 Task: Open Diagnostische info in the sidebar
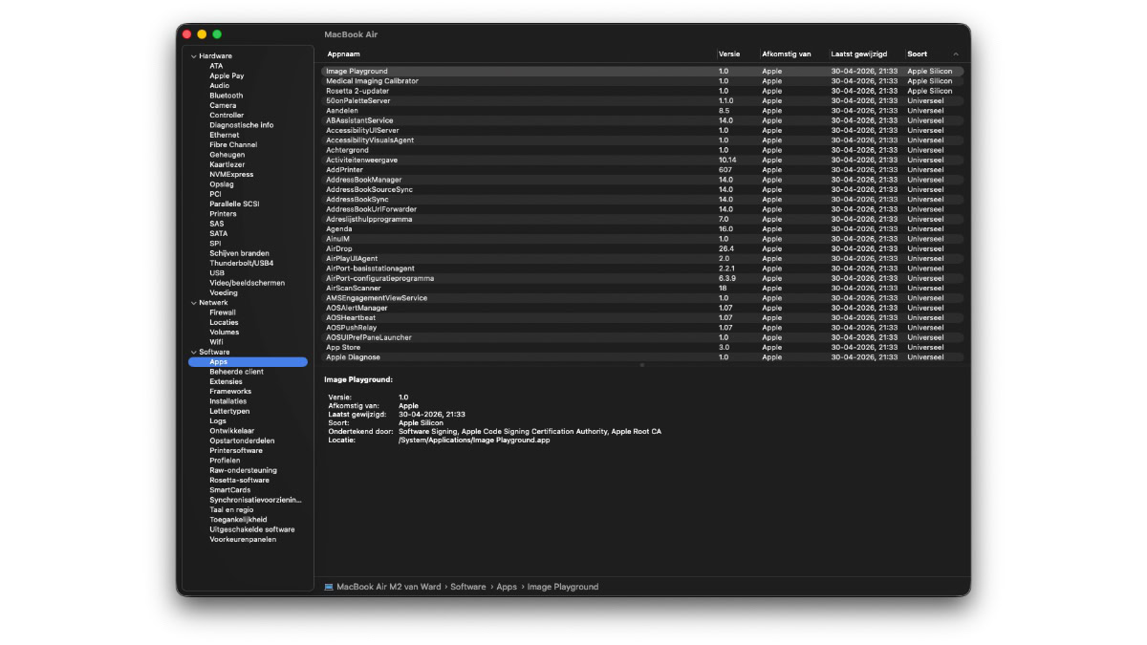[242, 125]
